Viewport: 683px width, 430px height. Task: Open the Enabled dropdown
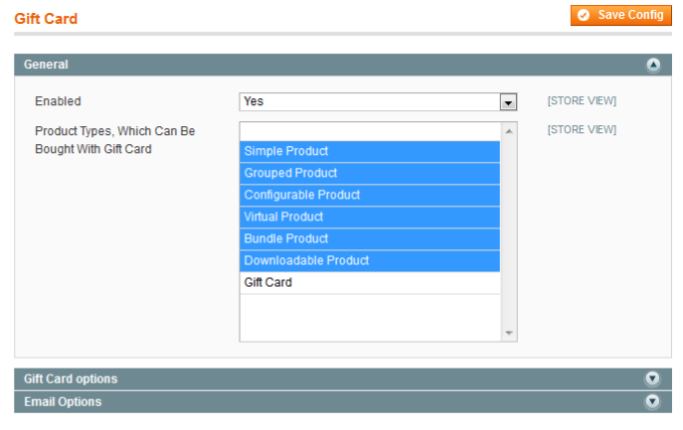coord(370,101)
